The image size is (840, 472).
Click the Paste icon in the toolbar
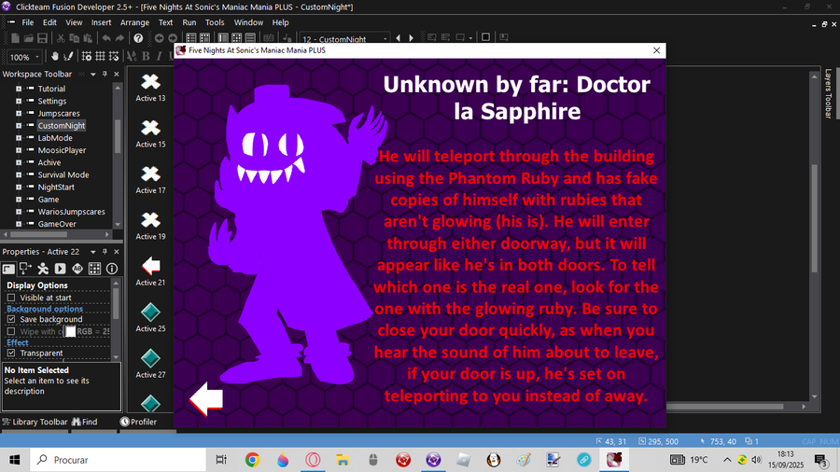(88, 38)
